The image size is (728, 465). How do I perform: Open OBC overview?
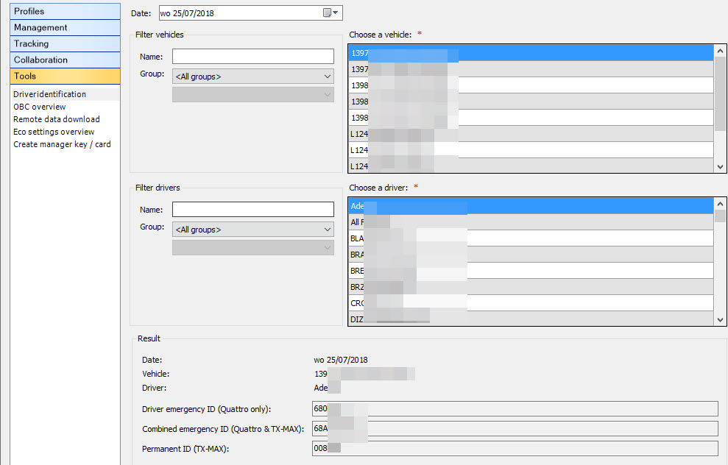40,107
